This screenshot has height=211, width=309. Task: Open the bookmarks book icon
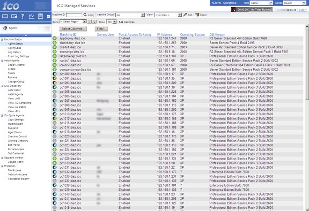[5, 16]
